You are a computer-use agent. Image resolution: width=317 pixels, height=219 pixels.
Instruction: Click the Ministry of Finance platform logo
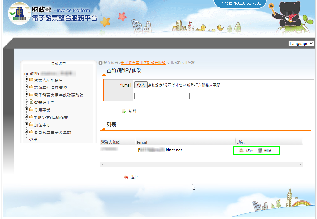coord(20,13)
